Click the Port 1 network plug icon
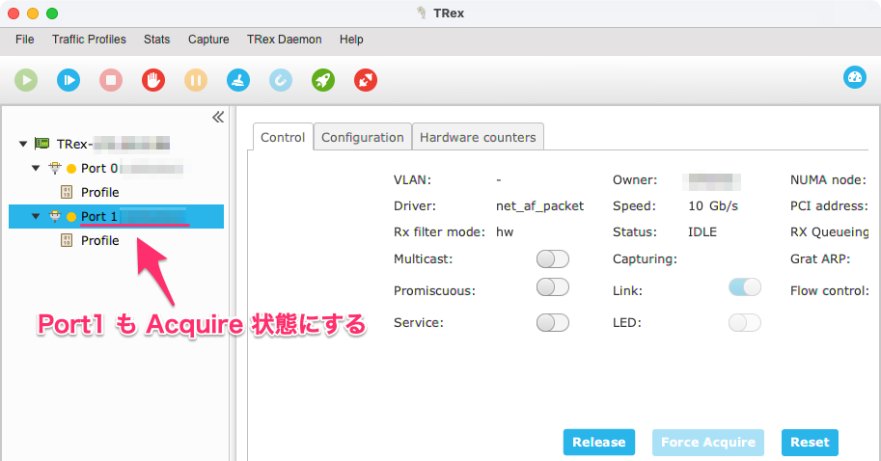881x461 pixels. [x=55, y=216]
